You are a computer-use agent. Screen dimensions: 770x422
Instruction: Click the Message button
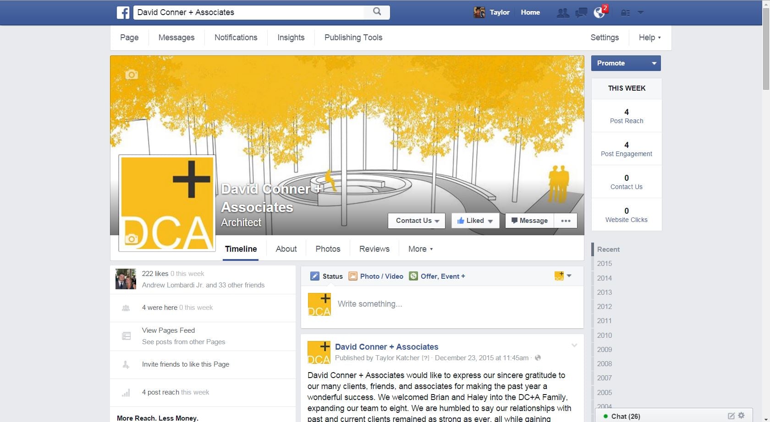529,221
